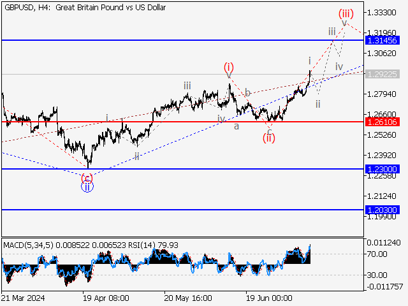Click the red (ii) wave label

(x=268, y=138)
